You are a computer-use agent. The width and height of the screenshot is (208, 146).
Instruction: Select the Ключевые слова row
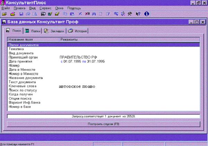103,86
